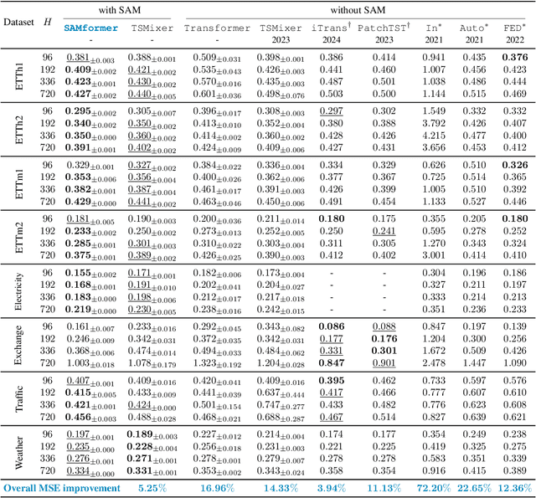536x498 pixels.
Task: Click the 12.36% improvement value
Action: (515, 488)
